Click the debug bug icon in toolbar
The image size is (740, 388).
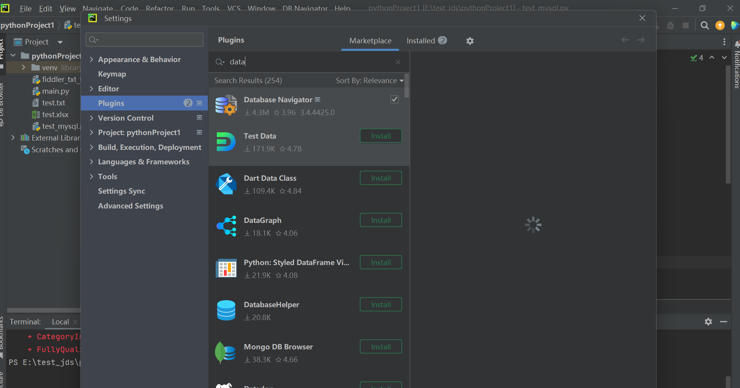670,25
